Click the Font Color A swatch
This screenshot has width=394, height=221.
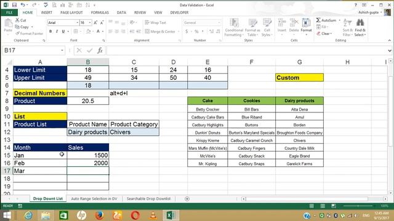tap(98, 31)
